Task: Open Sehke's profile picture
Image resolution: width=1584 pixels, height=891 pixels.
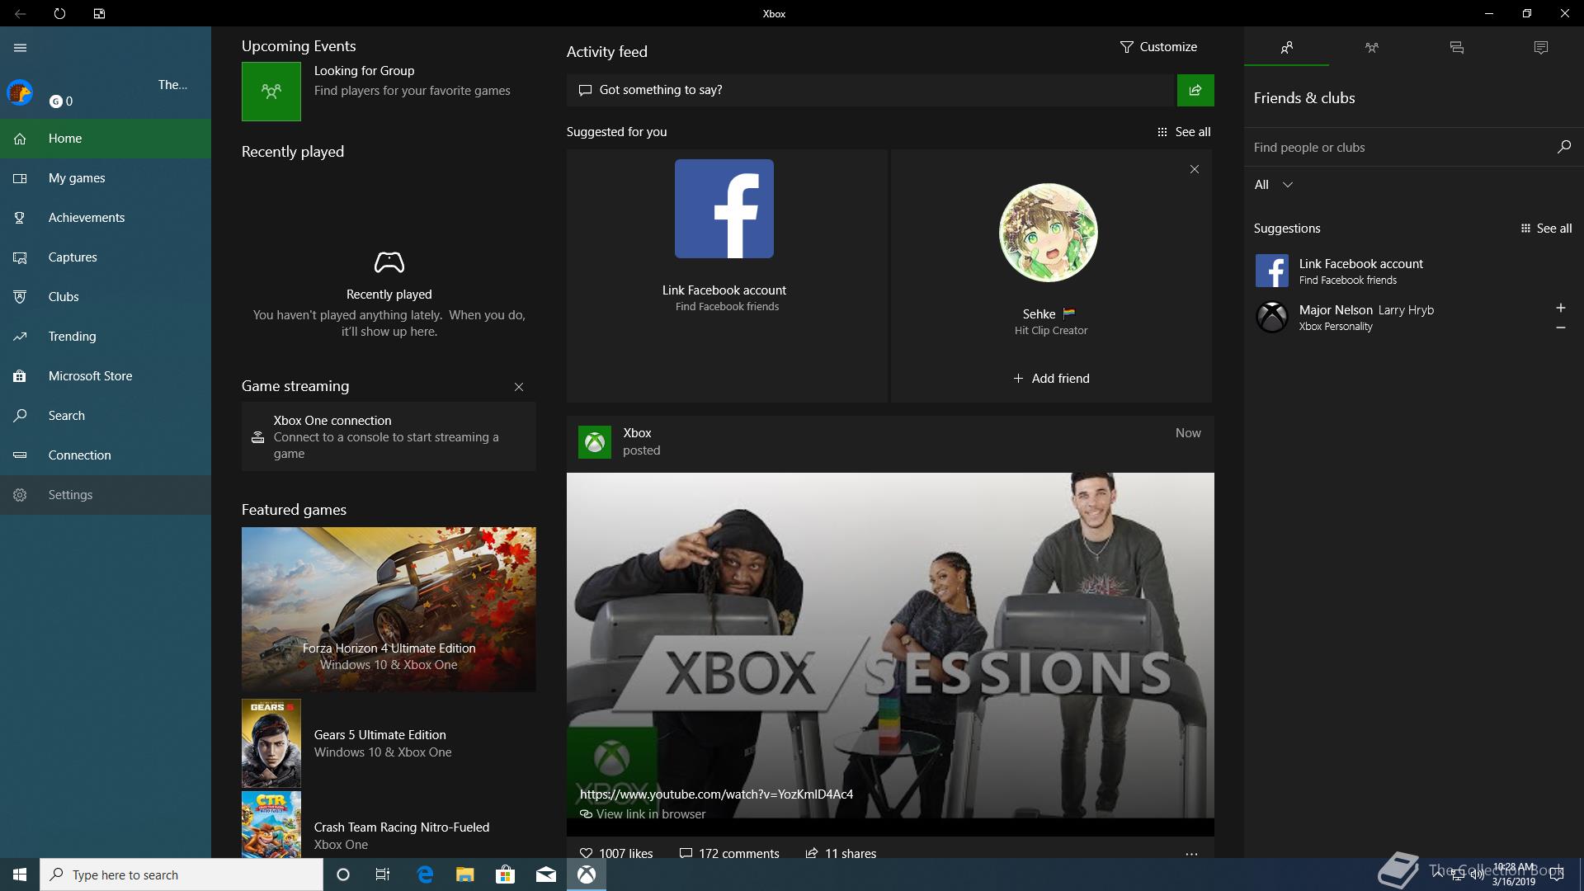Action: pos(1049,233)
